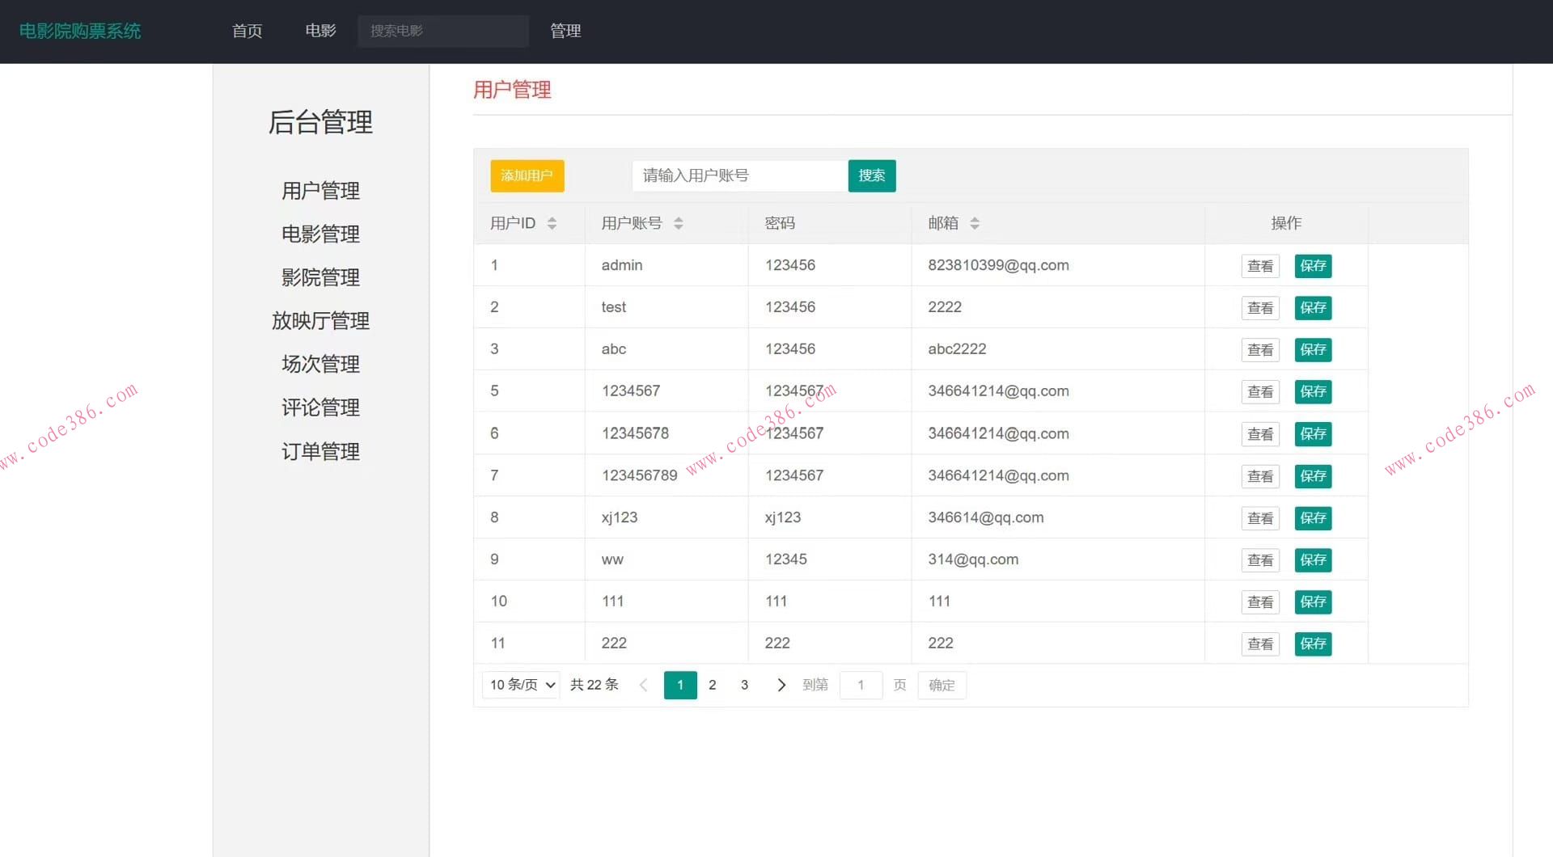1553x857 pixels.
Task: Sort table by 用户ID column arrow
Action: [x=553, y=223]
